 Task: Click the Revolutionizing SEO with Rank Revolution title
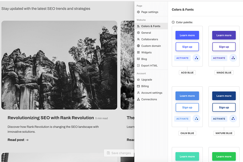click(51, 118)
